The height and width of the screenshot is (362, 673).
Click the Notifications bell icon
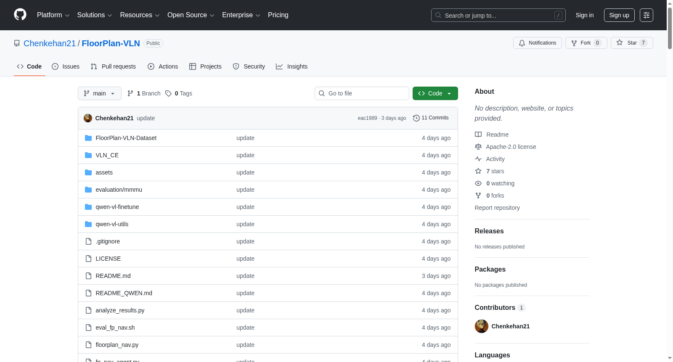click(x=522, y=43)
